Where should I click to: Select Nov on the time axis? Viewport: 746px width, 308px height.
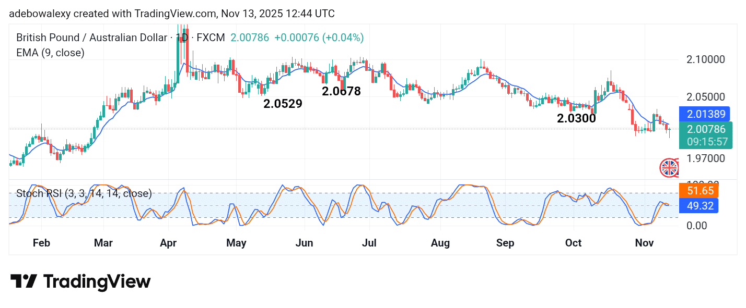point(644,243)
